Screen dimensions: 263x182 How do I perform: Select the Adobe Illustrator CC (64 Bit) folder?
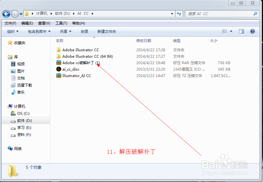(88, 56)
